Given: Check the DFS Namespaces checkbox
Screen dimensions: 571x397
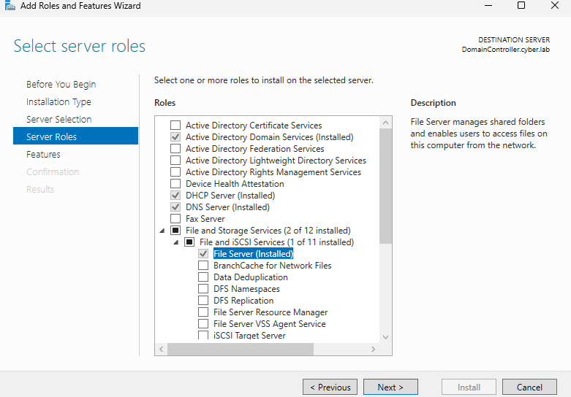Looking at the screenshot, I should click(203, 289).
